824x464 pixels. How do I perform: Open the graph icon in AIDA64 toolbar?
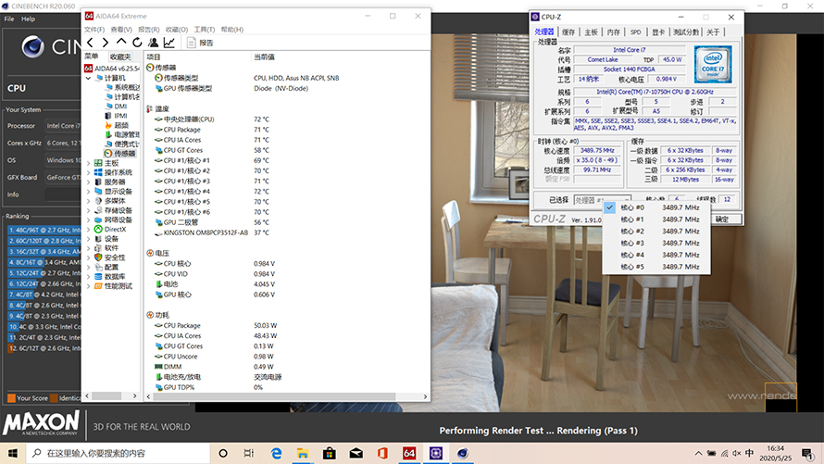pos(169,43)
